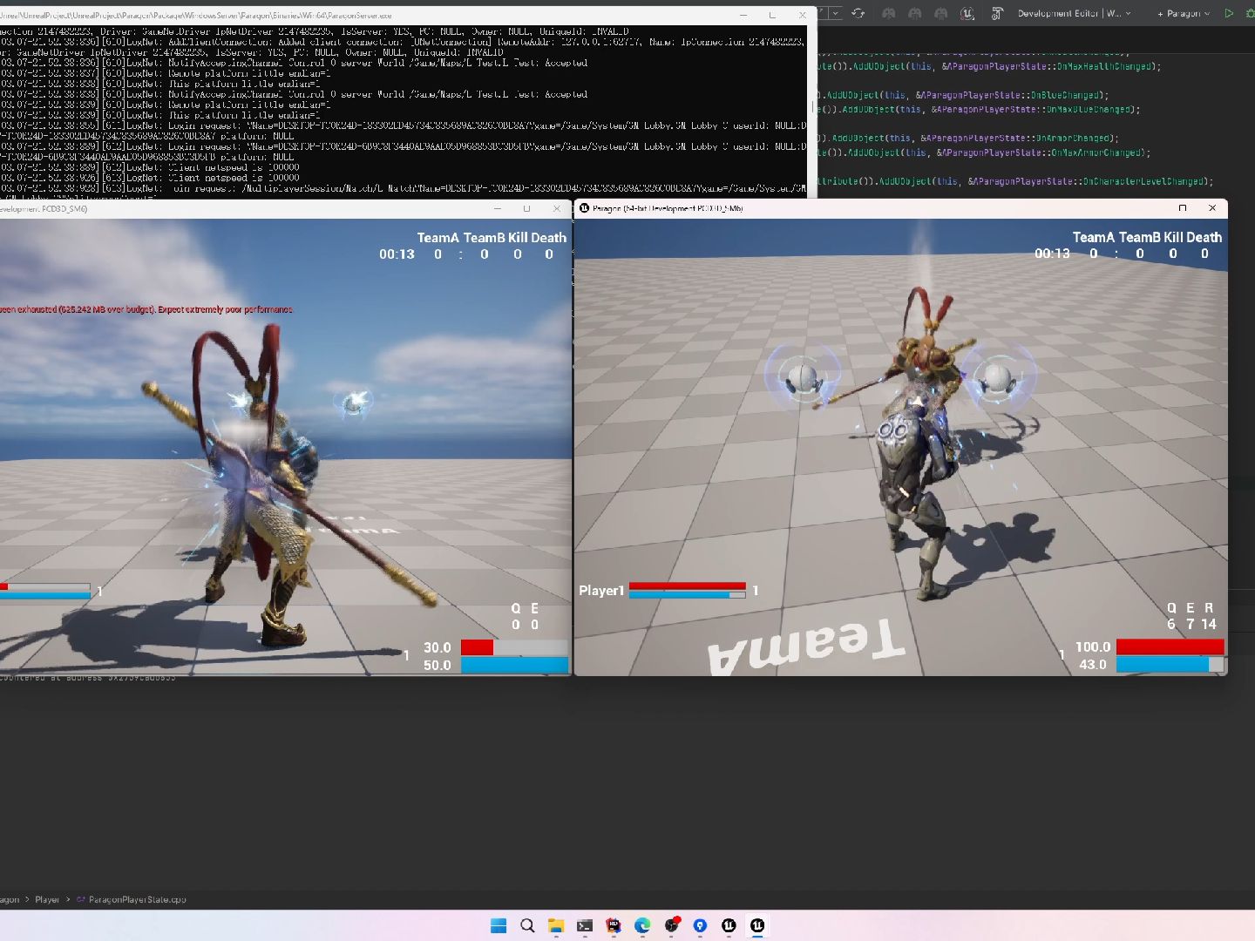
Task: Click the Player1 name label in right window
Action: 601,590
